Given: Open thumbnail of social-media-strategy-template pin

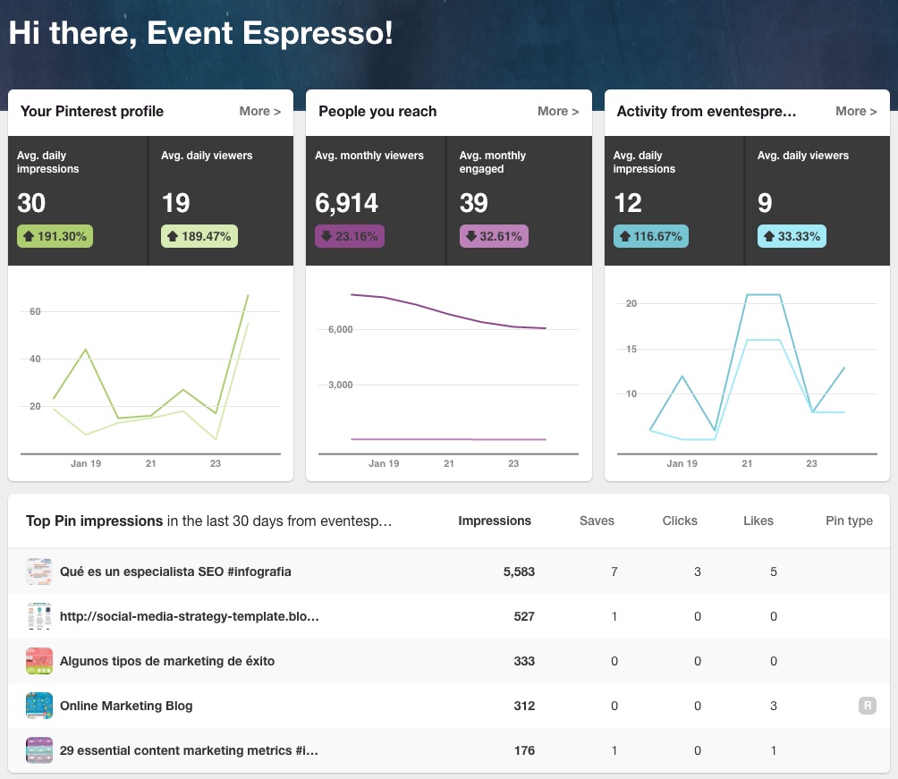Looking at the screenshot, I should click(39, 615).
